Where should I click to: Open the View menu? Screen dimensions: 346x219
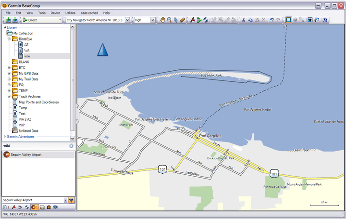[30, 13]
